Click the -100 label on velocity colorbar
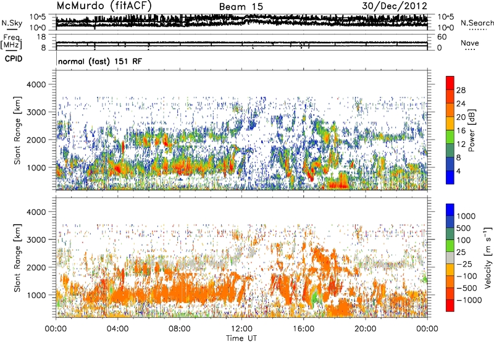 click(468, 276)
